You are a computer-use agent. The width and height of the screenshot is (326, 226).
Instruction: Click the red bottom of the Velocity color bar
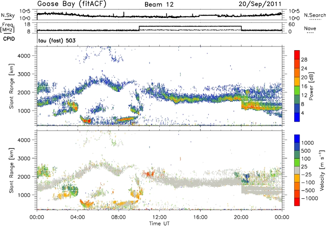tap(297, 202)
